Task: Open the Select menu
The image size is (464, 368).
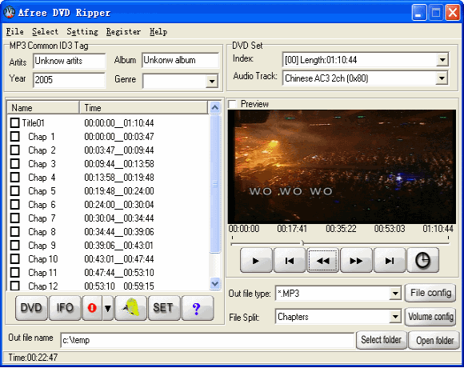Action: (x=45, y=31)
